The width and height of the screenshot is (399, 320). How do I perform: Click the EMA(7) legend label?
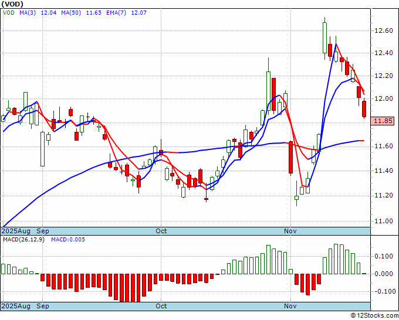[x=116, y=12]
